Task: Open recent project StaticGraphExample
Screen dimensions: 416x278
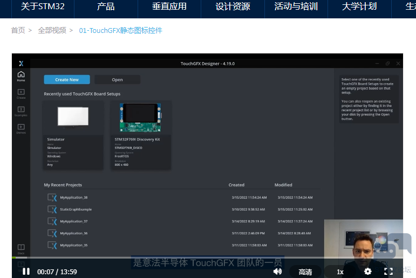Action: pos(76,209)
